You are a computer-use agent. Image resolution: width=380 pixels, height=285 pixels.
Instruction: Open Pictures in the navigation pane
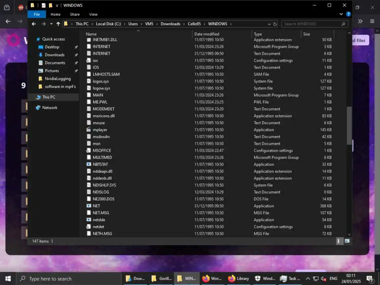click(x=51, y=71)
